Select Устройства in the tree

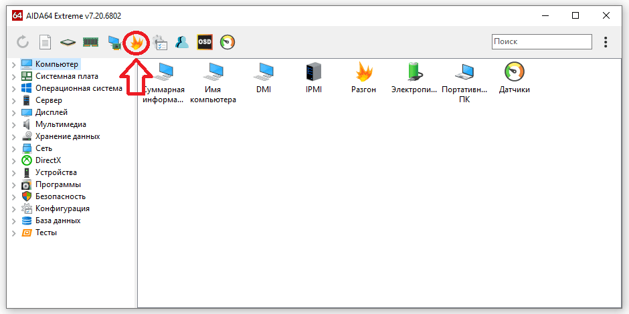click(56, 172)
